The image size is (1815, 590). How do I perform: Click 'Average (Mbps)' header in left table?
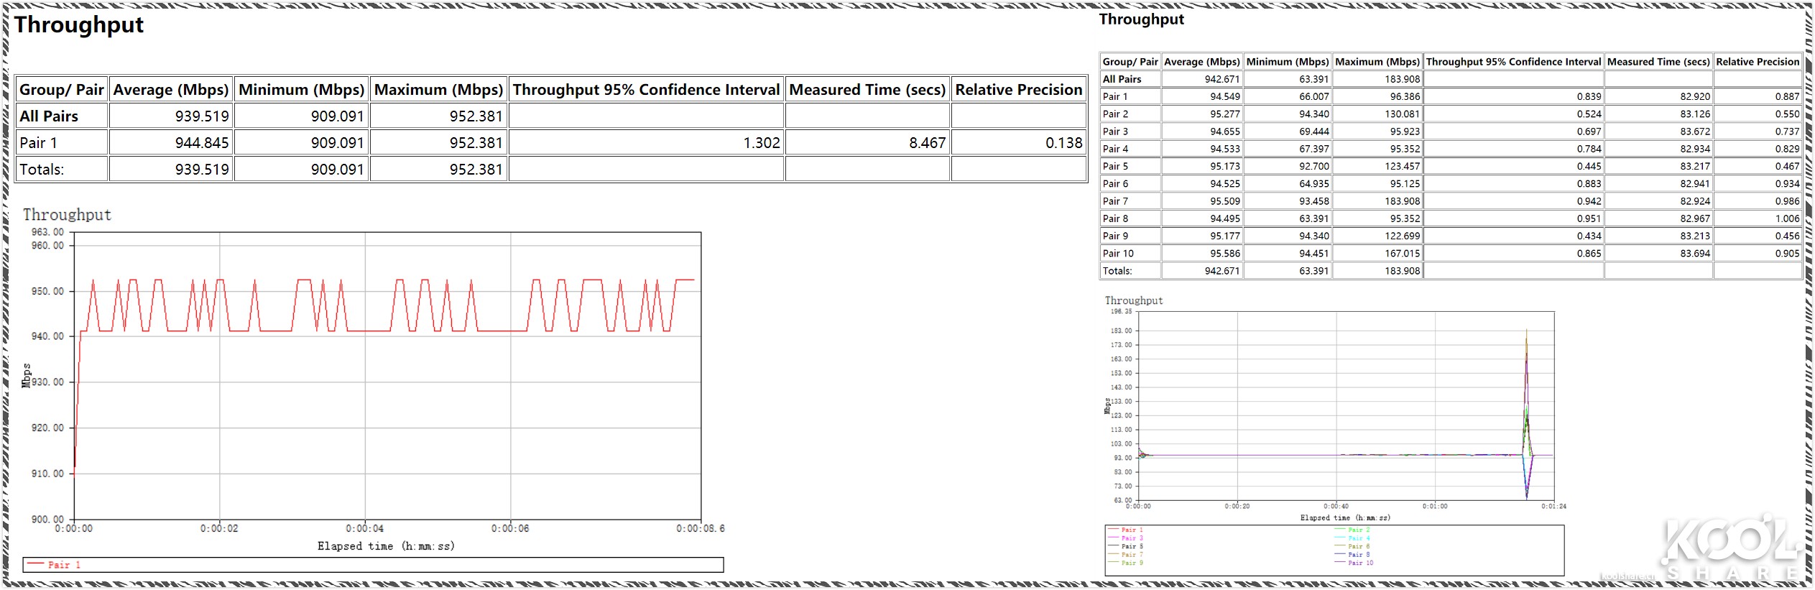(x=170, y=90)
